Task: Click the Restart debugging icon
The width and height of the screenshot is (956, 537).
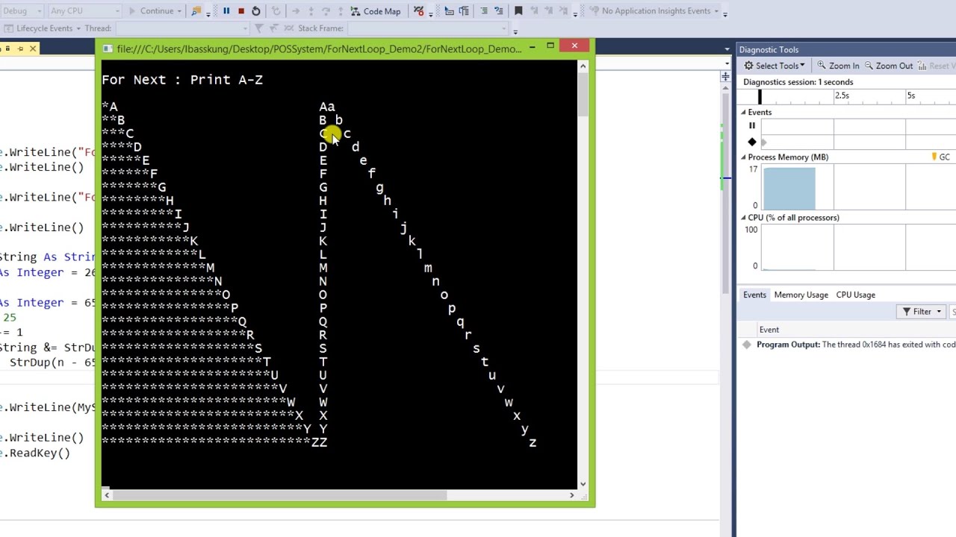Action: 255,11
